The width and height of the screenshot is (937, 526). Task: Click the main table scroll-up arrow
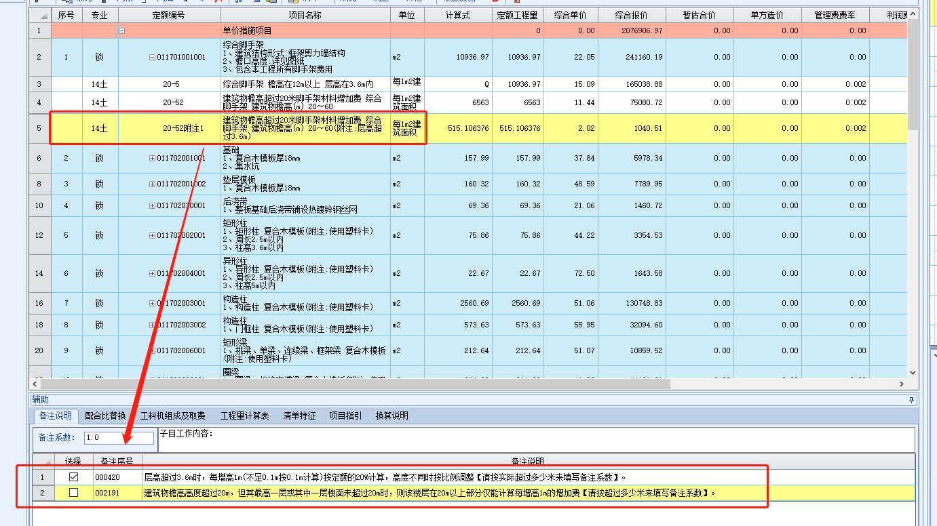pyautogui.click(x=912, y=13)
